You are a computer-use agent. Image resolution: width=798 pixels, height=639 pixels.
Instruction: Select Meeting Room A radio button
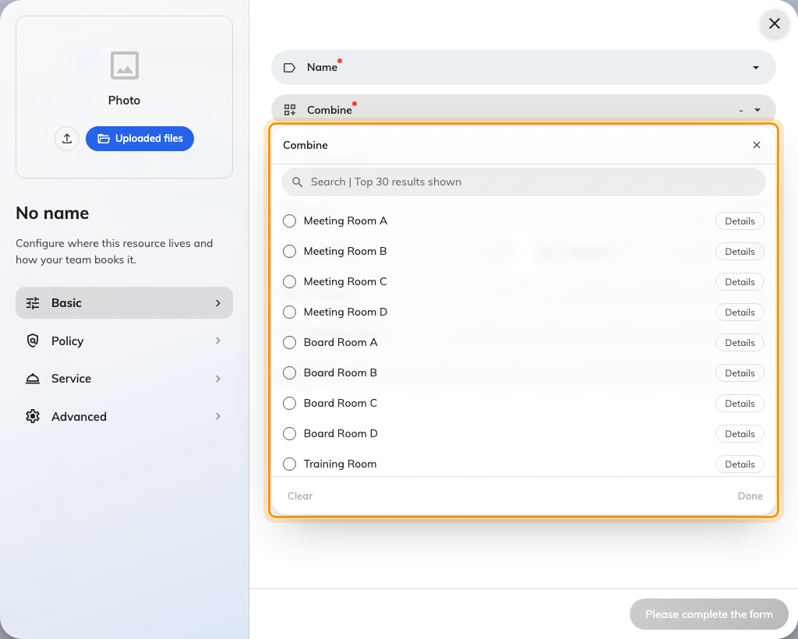point(290,221)
